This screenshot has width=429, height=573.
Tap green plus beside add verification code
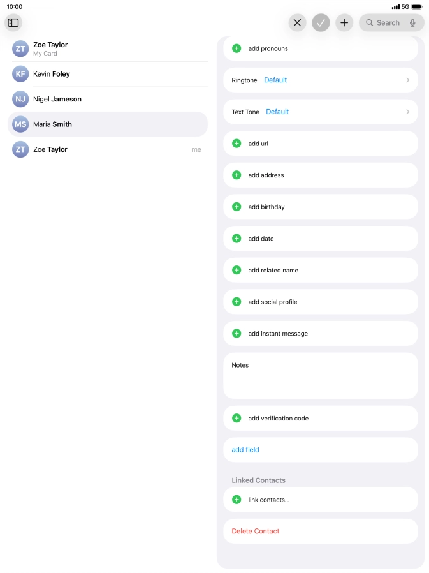(236, 419)
